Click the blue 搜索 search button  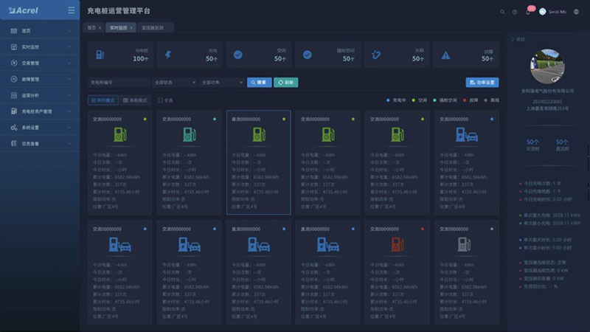coord(260,83)
